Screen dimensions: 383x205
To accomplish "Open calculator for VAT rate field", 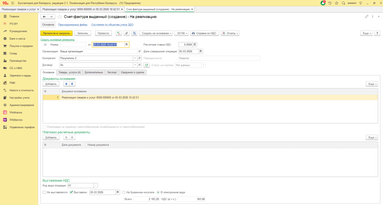I will [194, 44].
